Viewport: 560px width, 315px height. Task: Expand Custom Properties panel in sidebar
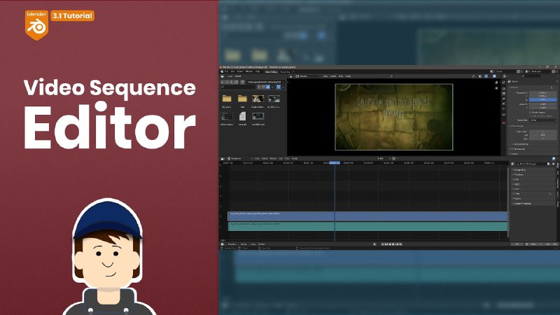(522, 204)
